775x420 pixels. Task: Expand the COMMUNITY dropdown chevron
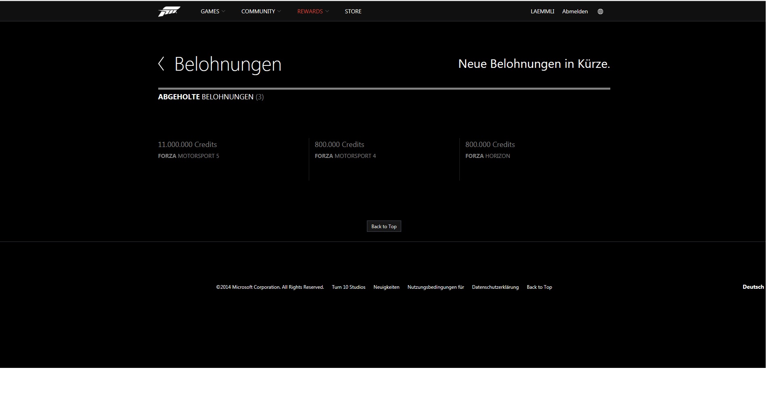pyautogui.click(x=279, y=11)
